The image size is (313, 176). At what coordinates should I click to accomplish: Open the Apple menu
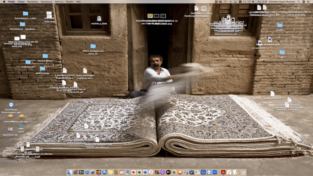tap(3, 2)
